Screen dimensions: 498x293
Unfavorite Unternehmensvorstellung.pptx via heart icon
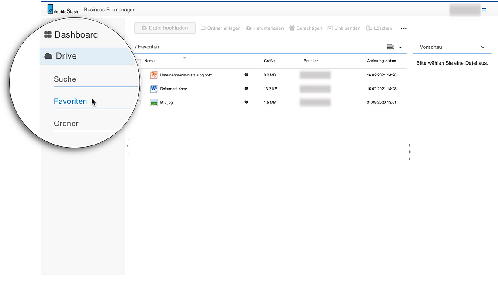(x=246, y=75)
